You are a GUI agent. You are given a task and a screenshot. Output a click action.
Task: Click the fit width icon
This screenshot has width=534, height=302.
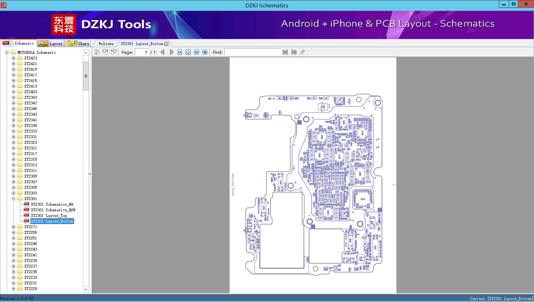tap(180, 52)
